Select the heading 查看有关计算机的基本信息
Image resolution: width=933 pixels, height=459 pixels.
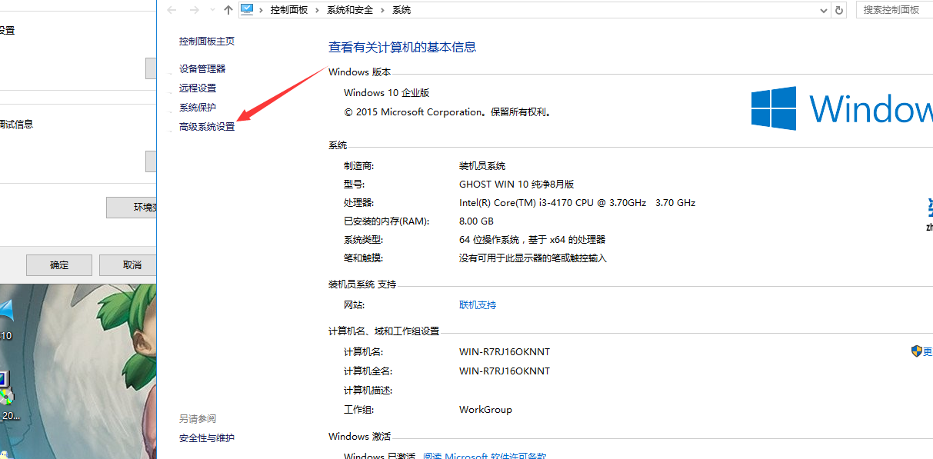402,47
